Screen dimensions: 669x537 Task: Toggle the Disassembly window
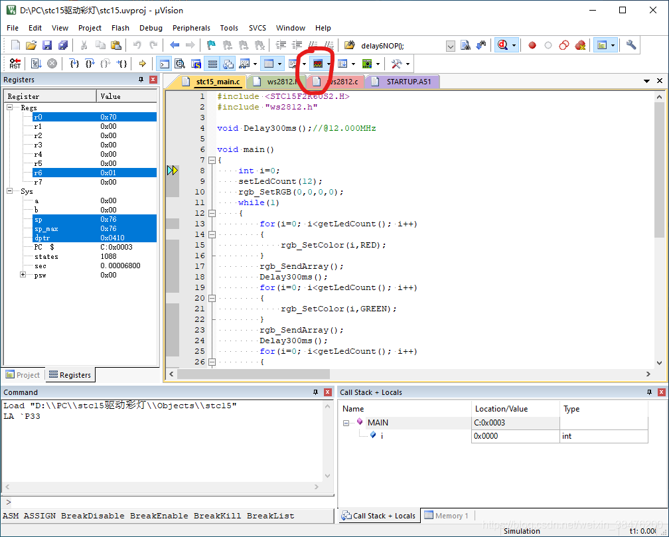[180, 64]
